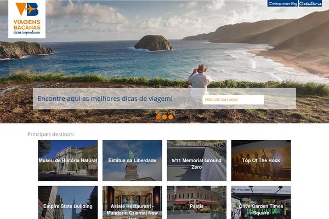Select the third orange carousel dot

171,117
